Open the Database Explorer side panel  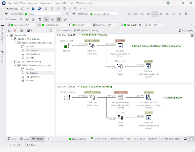coord(2,35)
